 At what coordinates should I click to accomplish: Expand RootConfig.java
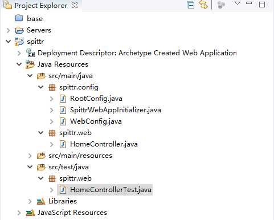[x=52, y=99]
